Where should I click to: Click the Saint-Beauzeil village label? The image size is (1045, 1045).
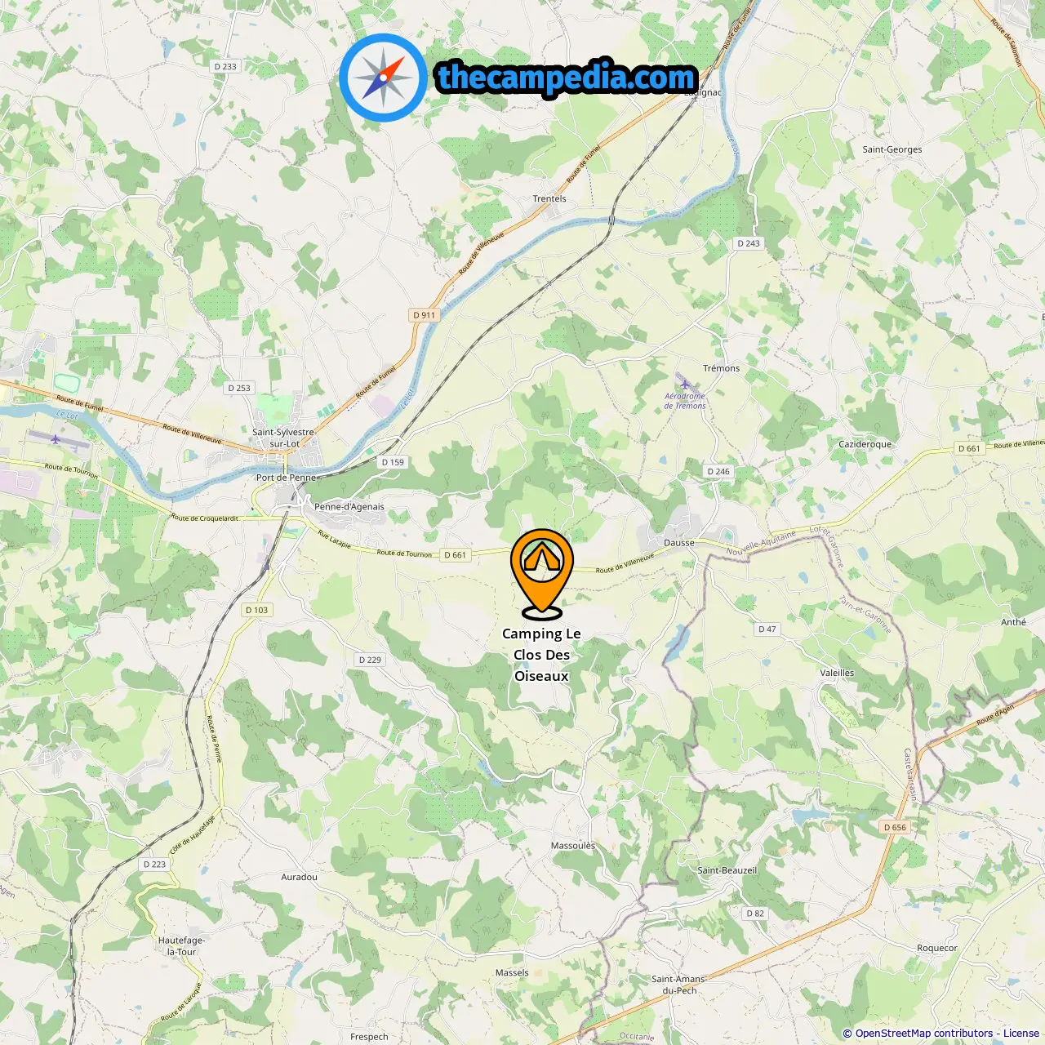click(727, 870)
